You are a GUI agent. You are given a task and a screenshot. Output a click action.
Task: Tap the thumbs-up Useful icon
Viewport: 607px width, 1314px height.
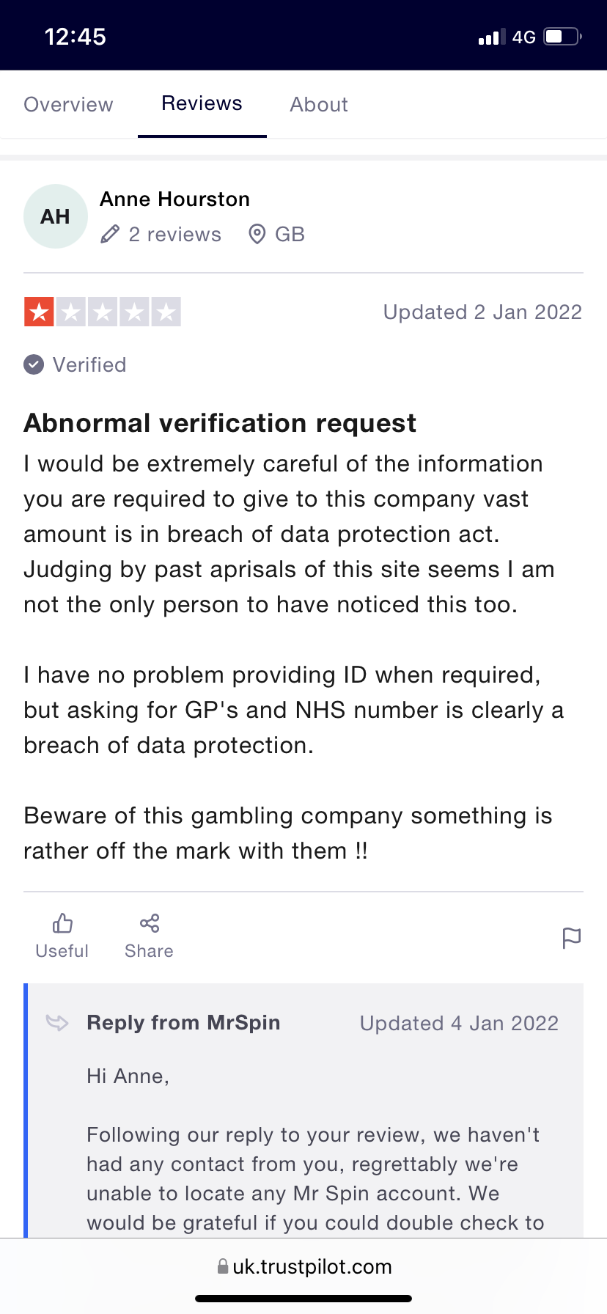pyautogui.click(x=62, y=923)
